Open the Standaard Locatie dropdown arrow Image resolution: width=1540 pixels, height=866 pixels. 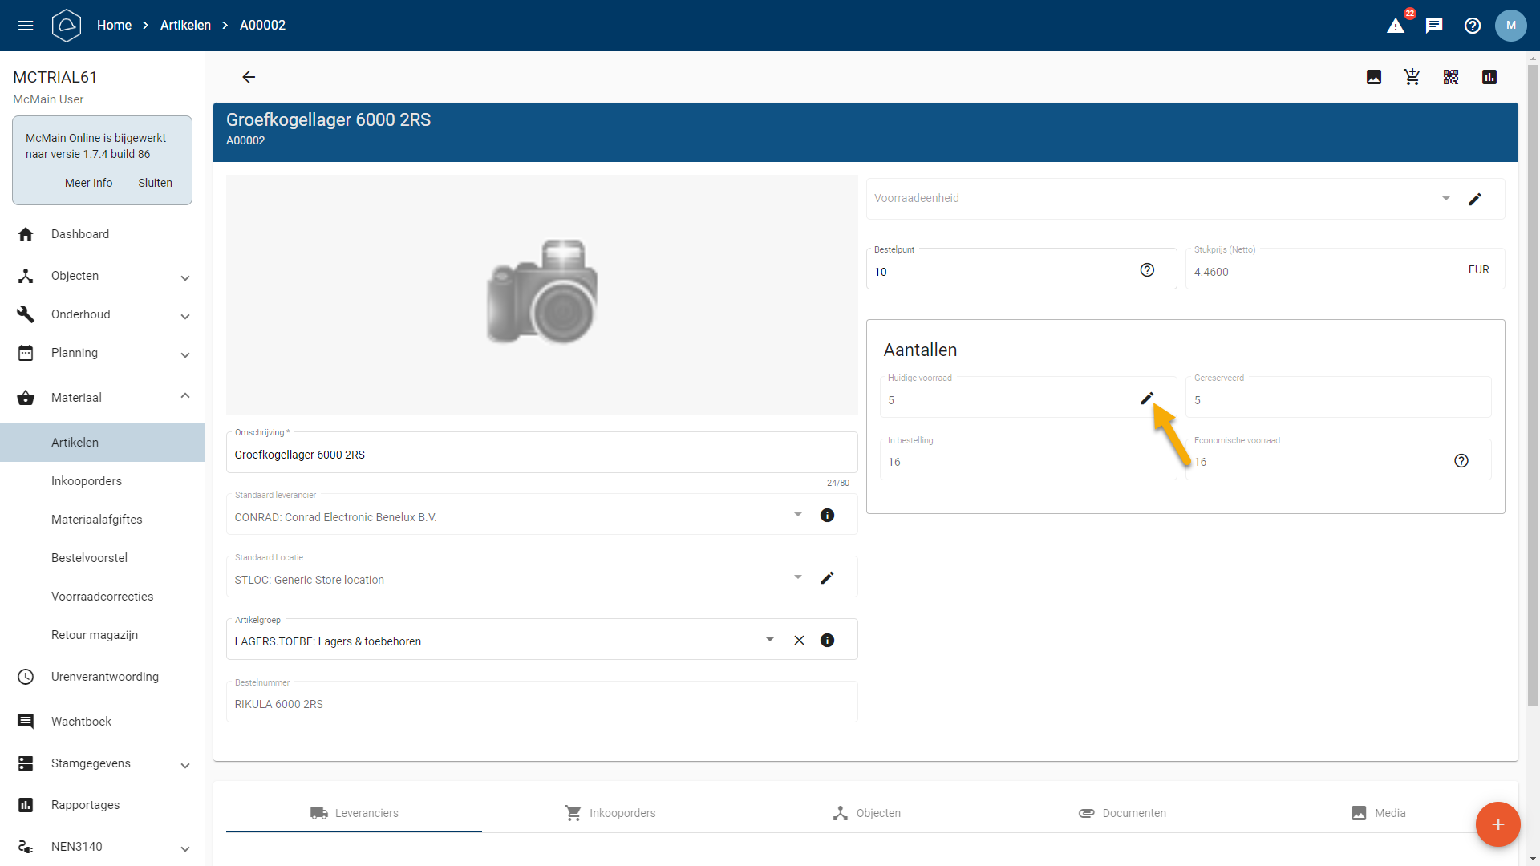tap(797, 577)
